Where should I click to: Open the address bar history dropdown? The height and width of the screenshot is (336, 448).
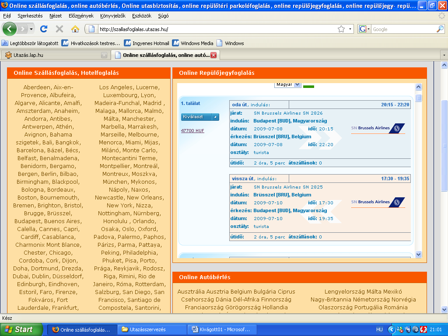(350, 29)
